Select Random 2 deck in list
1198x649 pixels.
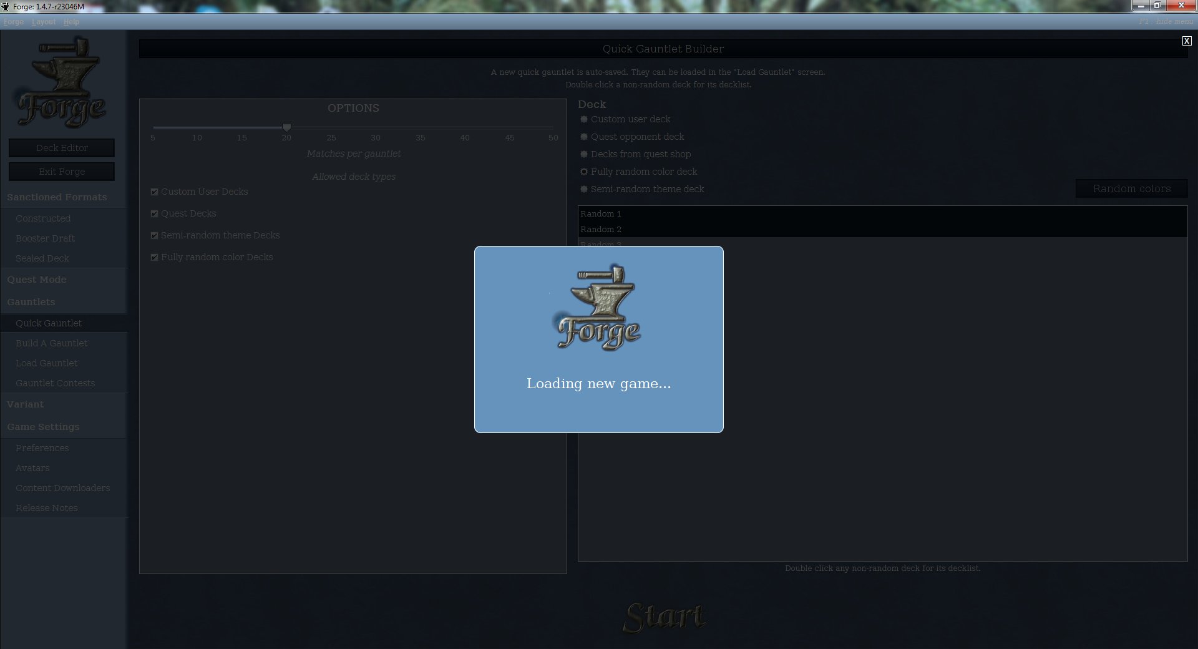tap(882, 229)
